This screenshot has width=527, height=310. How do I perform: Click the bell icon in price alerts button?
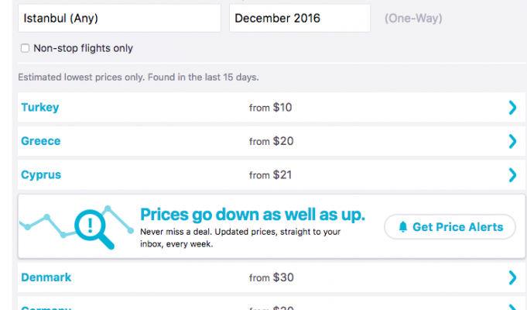402,227
